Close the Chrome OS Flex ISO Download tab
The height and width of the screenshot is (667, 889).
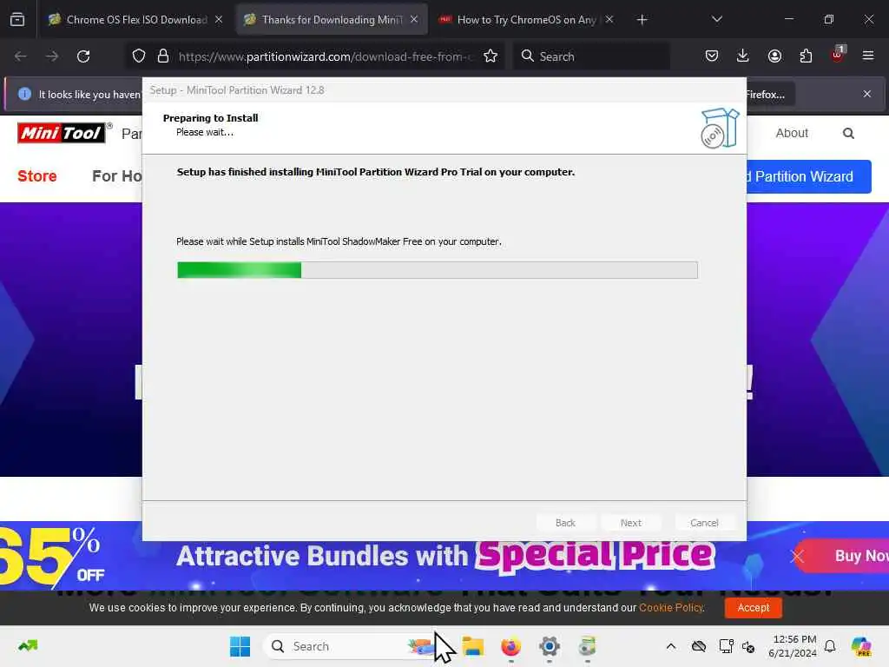click(219, 19)
